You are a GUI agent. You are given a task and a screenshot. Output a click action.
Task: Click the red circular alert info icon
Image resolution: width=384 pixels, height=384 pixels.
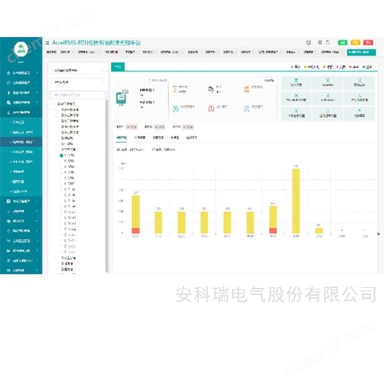(211, 109)
